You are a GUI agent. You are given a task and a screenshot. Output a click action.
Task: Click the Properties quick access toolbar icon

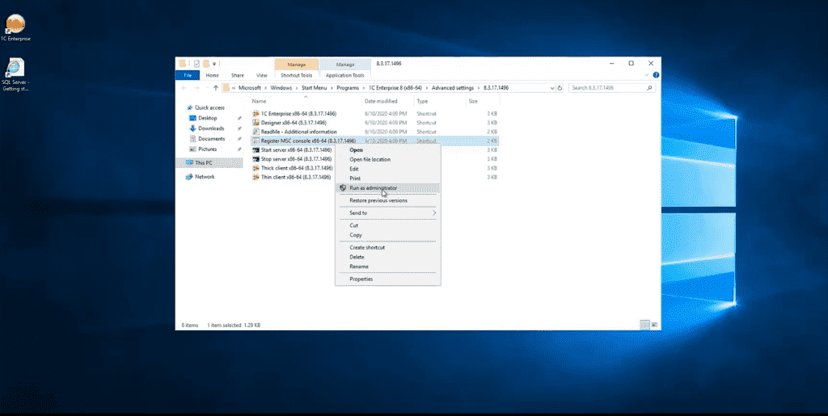196,63
